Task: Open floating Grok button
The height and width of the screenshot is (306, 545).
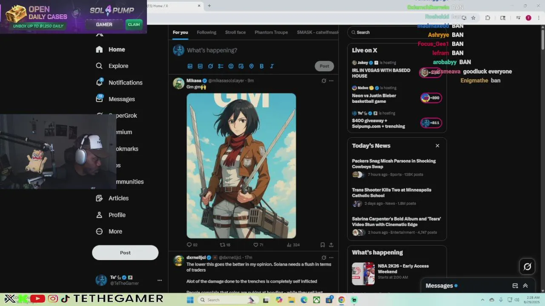Action: pyautogui.click(x=527, y=266)
